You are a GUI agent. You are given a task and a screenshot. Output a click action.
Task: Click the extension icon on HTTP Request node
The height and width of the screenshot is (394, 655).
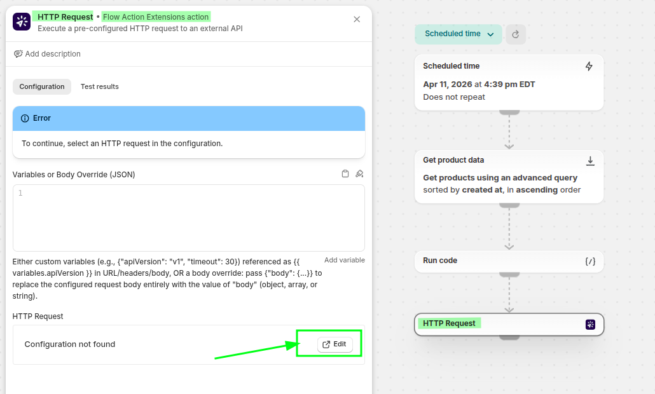(590, 324)
